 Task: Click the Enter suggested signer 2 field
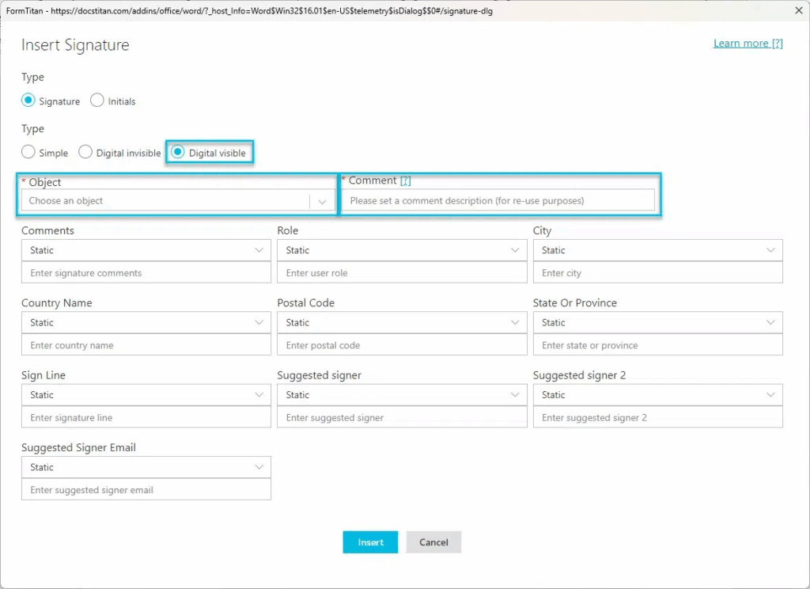657,417
